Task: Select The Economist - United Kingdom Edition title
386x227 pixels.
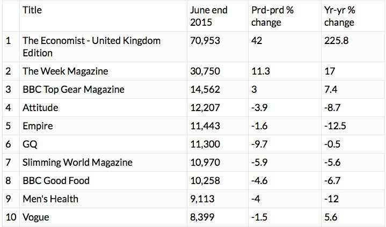Action: (92, 47)
